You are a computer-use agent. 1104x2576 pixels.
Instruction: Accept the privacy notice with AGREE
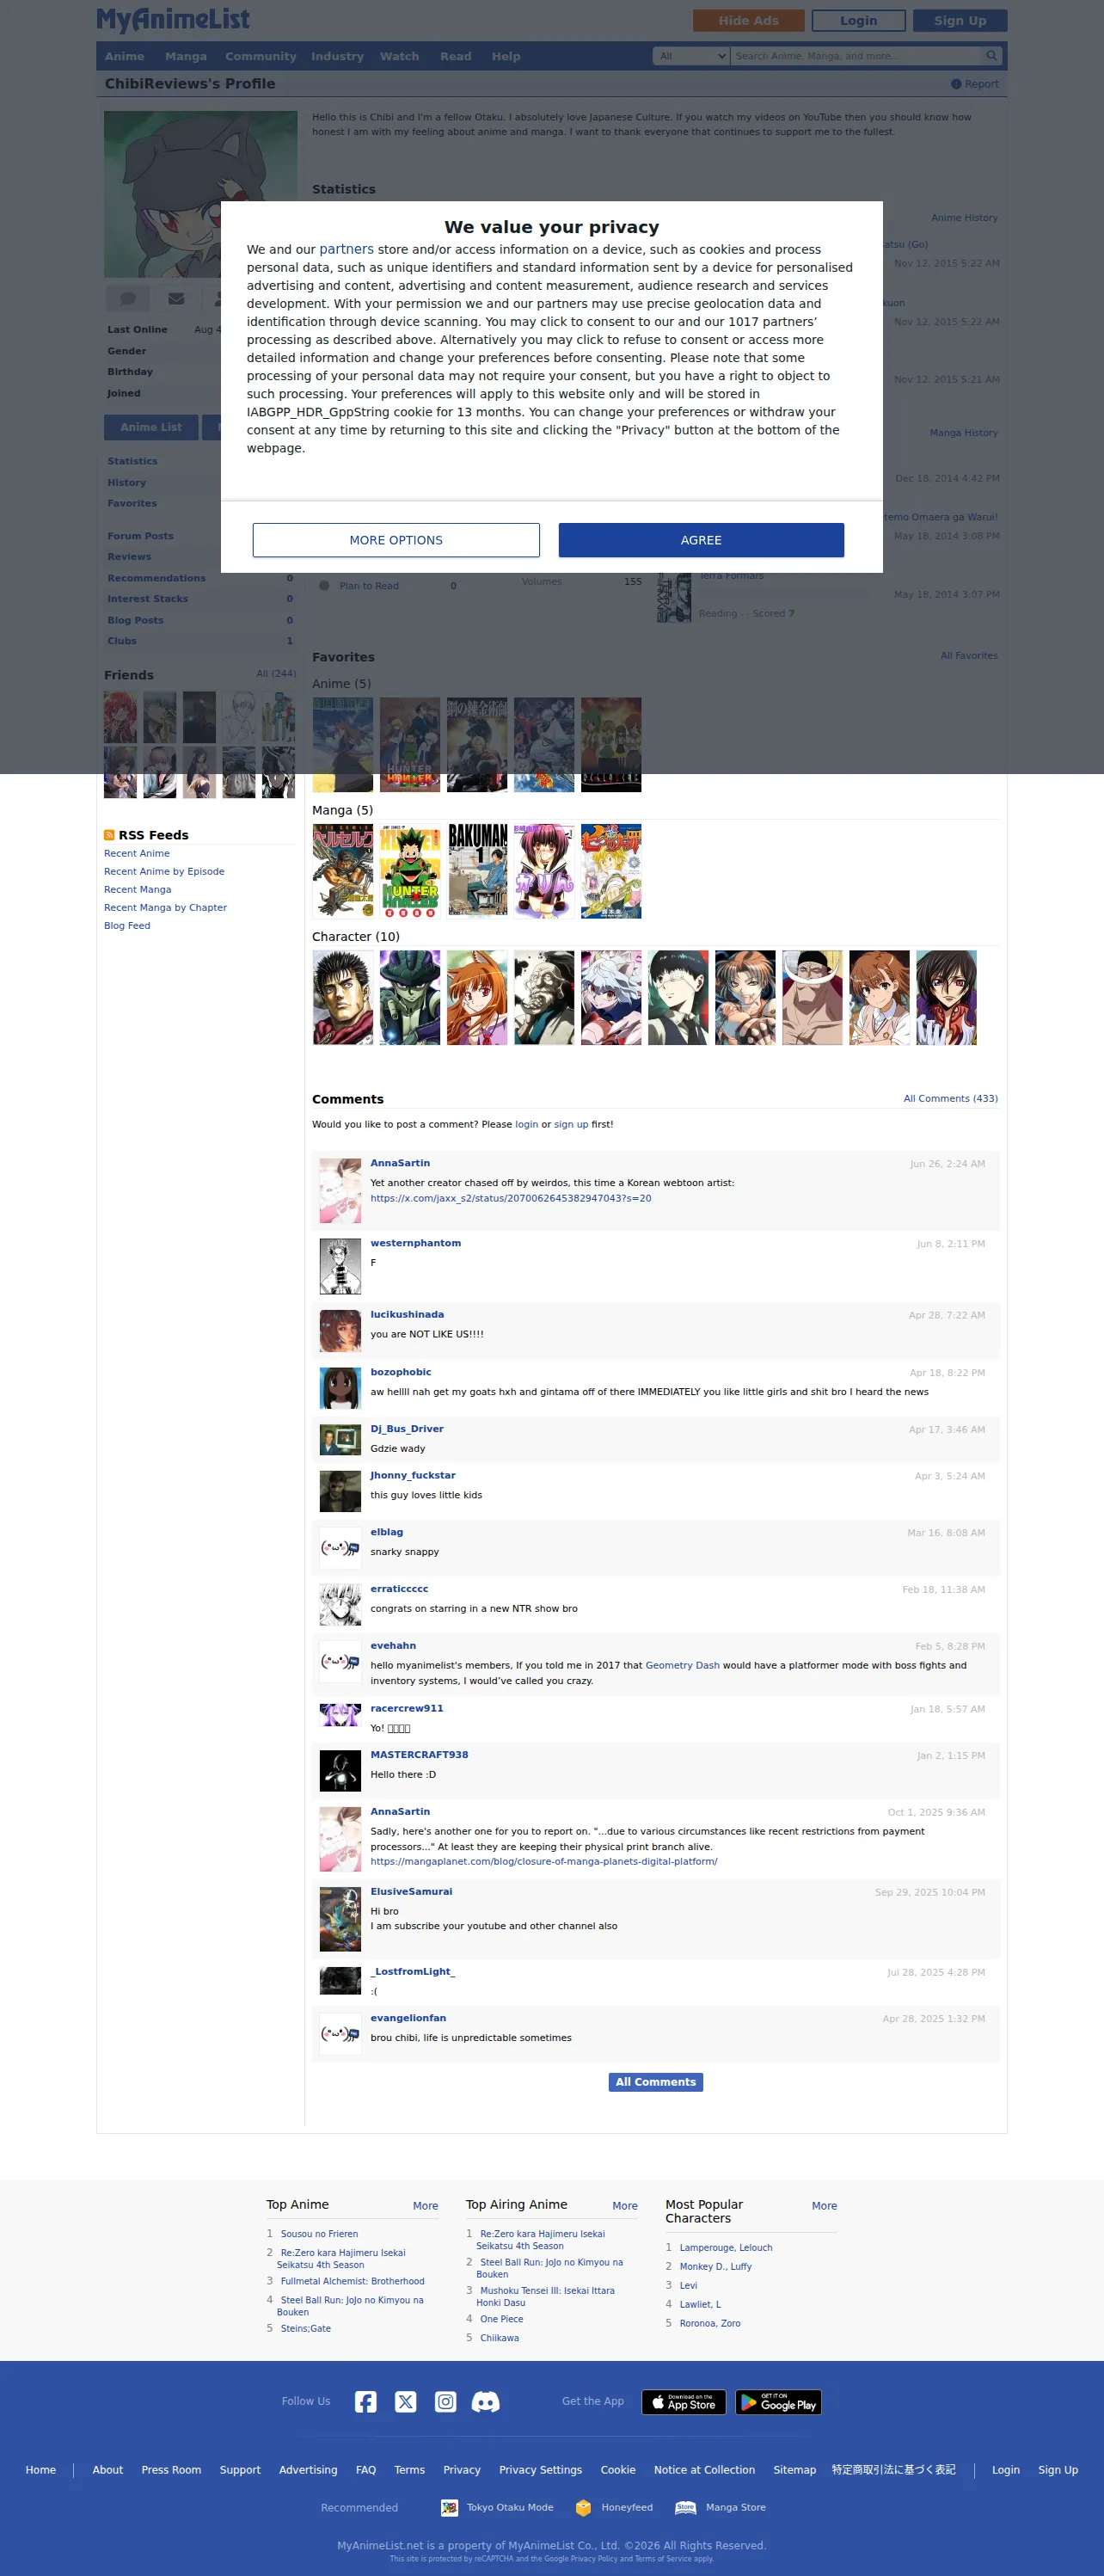click(x=701, y=540)
